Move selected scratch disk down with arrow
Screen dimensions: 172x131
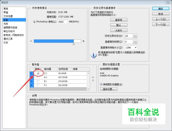pos(93,80)
